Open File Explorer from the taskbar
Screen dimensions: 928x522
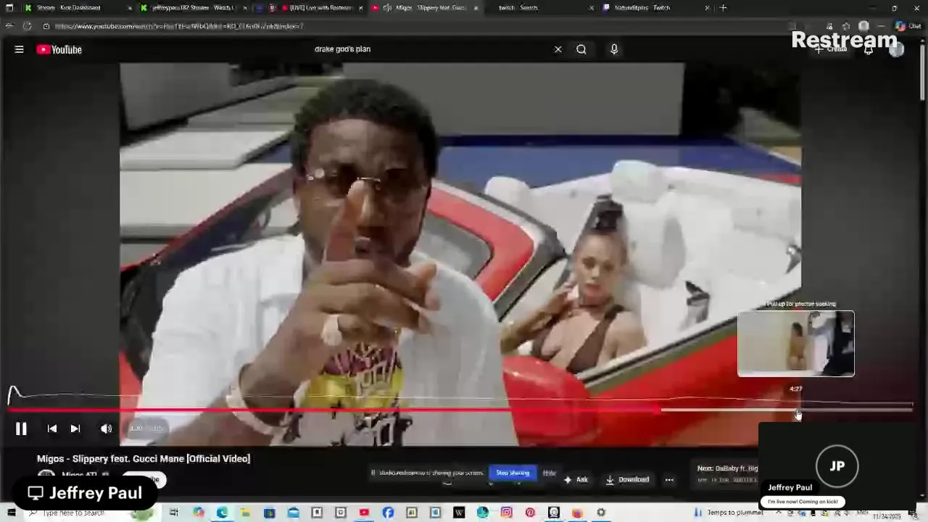246,513
